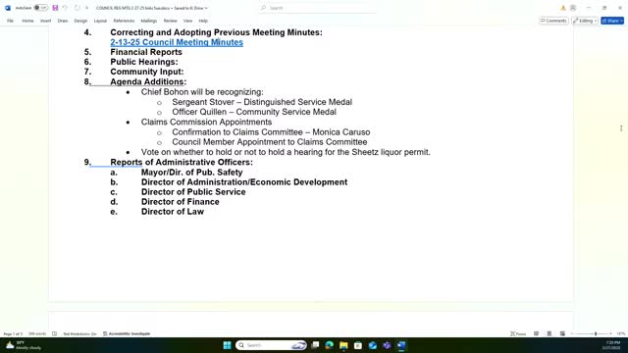The width and height of the screenshot is (628, 353).
Task: Click 'Correcting and Adopting Previous Meeting Minutes:' heading
Action: point(216,32)
